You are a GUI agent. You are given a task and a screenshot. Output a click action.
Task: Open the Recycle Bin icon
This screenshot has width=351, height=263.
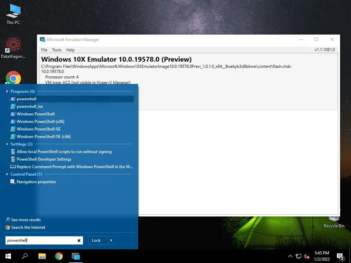pyautogui.click(x=334, y=222)
